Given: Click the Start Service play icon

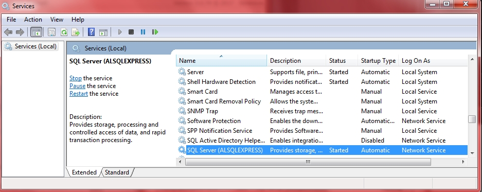Looking at the screenshot, I should pos(120,32).
